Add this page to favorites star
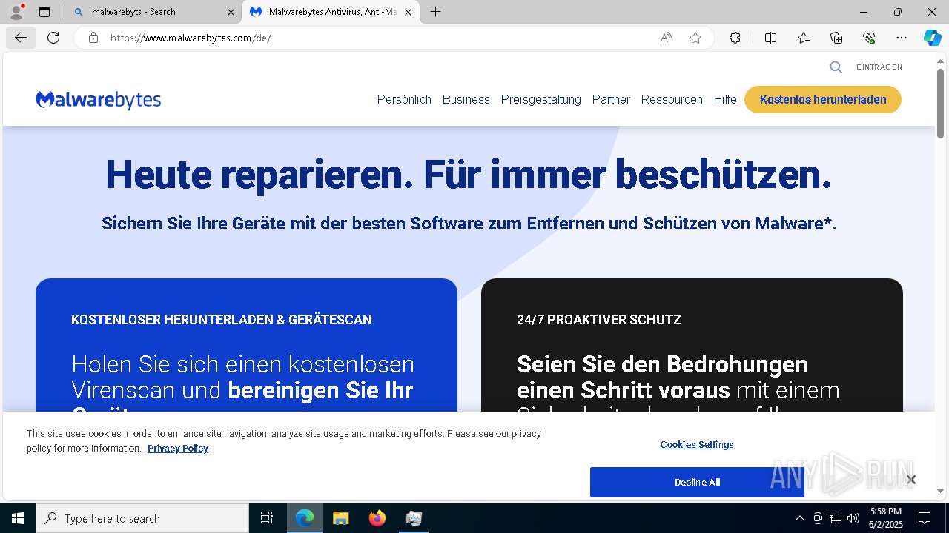 pos(695,38)
